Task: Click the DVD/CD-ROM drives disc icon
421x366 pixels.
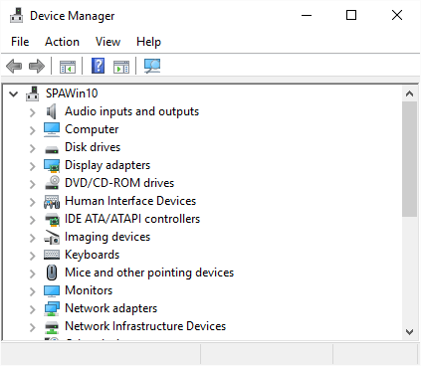Action: (x=52, y=183)
